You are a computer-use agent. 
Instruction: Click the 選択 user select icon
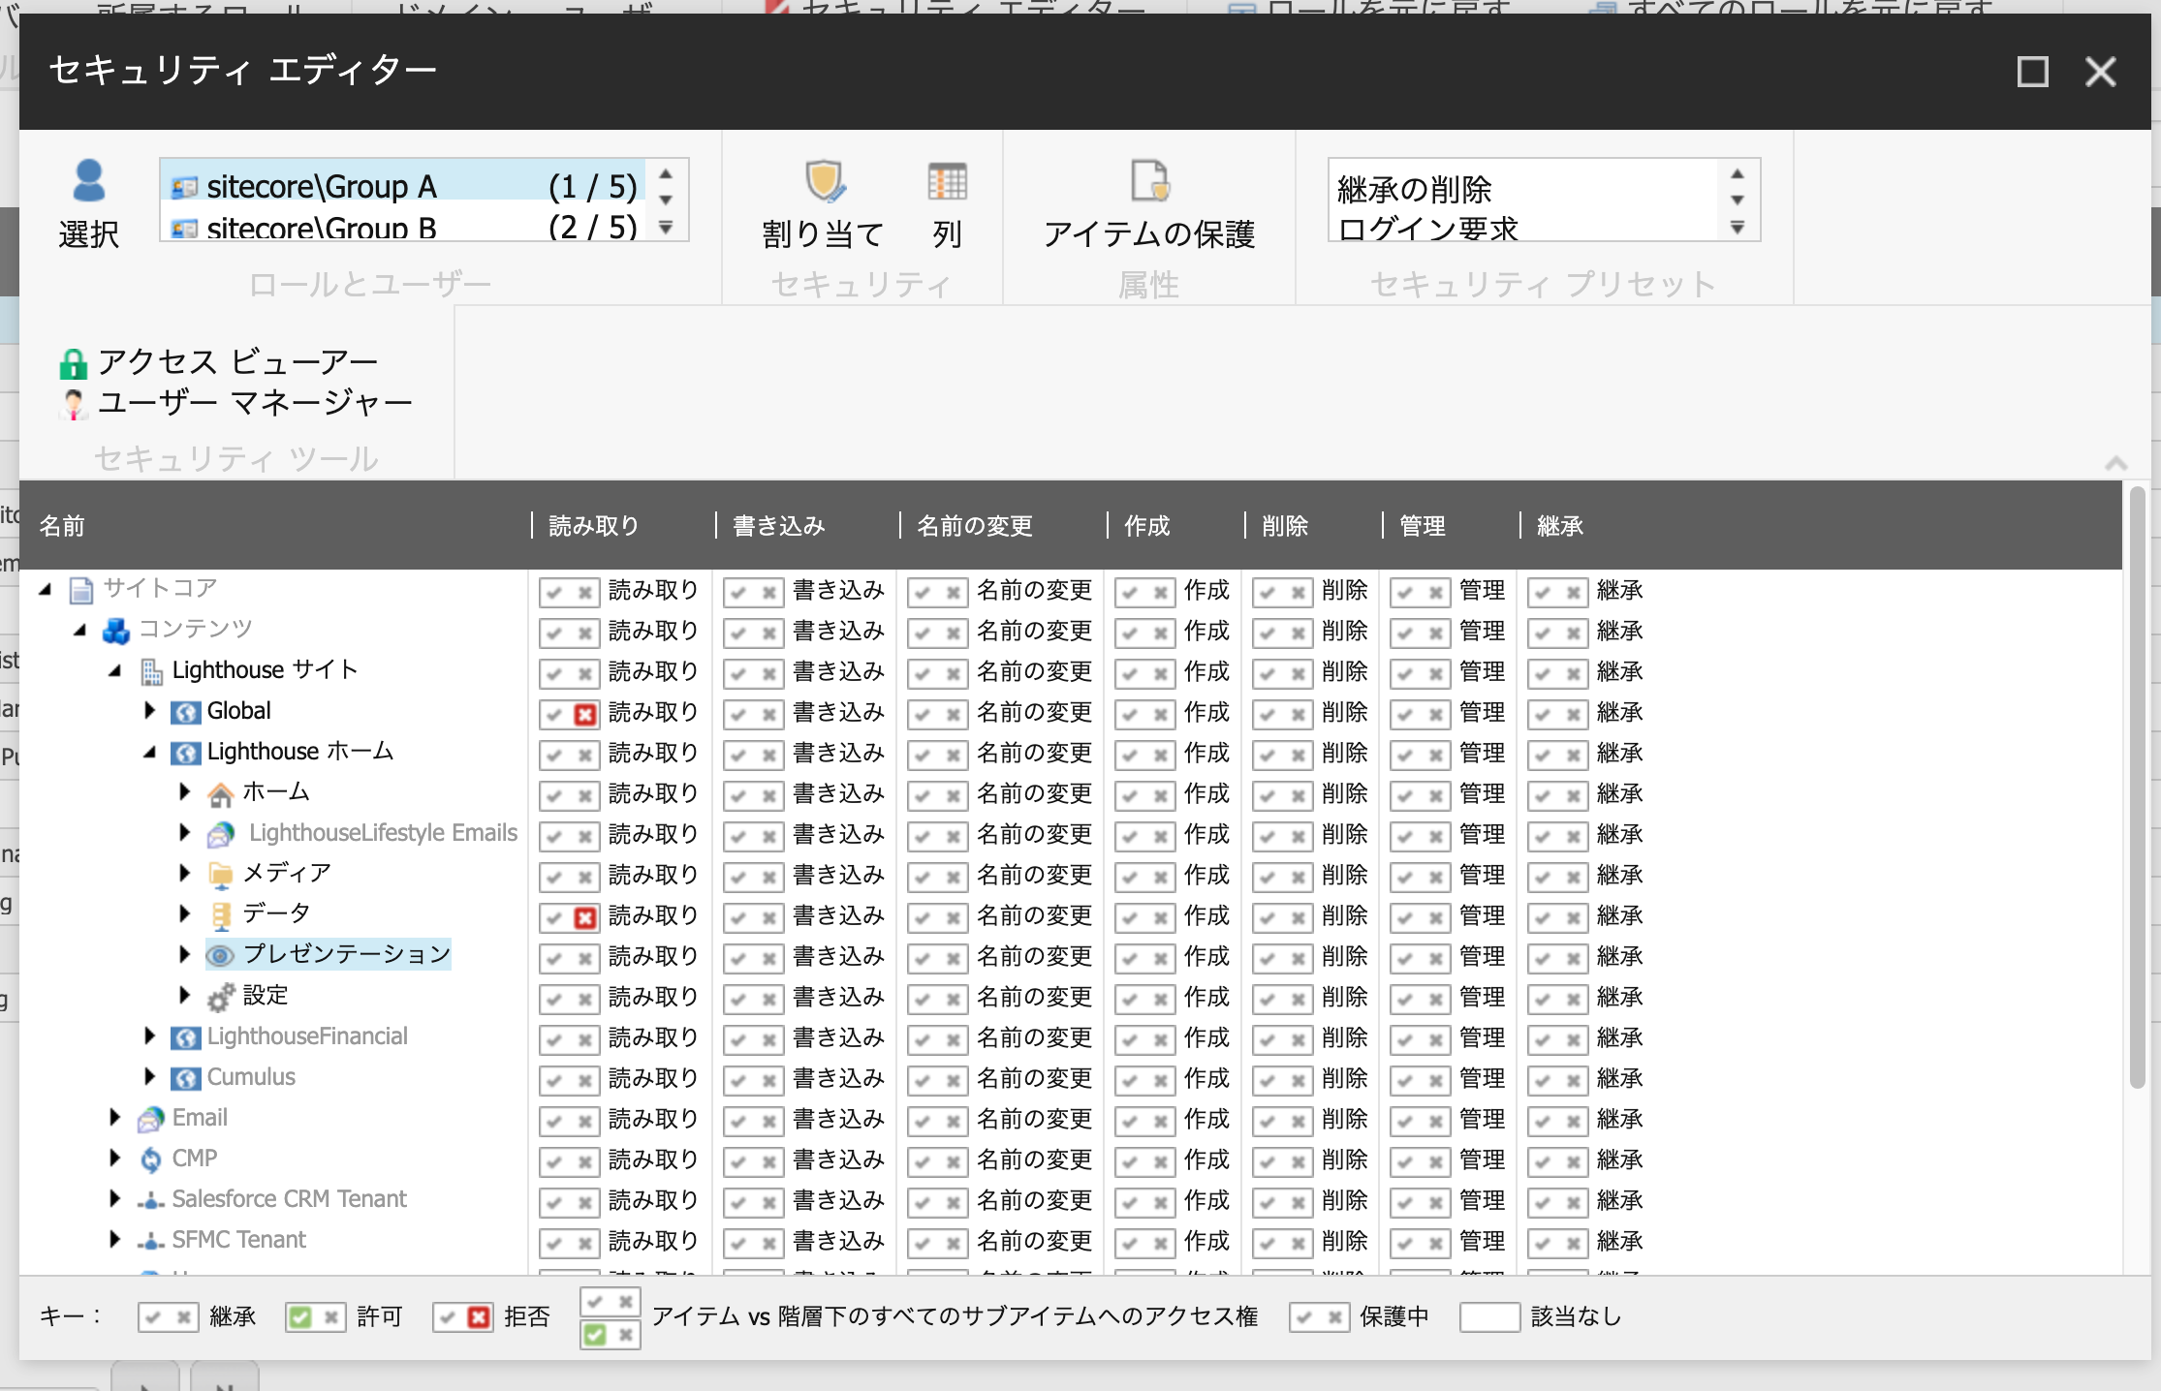pyautogui.click(x=89, y=180)
